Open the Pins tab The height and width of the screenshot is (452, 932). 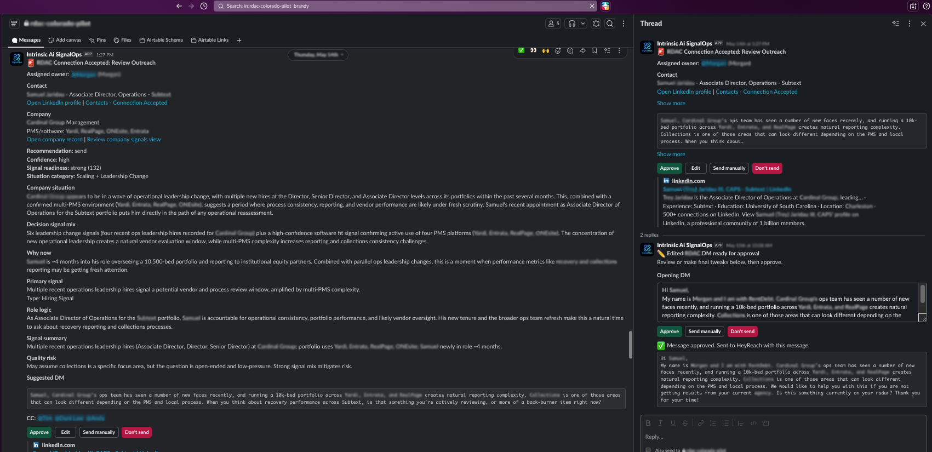[98, 40]
